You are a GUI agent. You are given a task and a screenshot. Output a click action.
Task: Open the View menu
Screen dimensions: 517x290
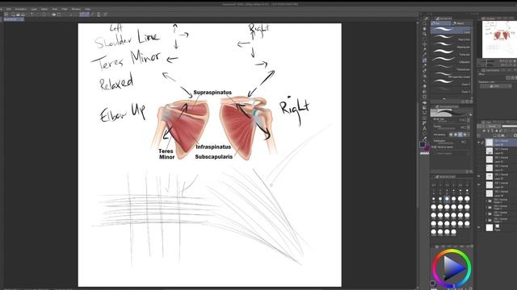coord(55,9)
